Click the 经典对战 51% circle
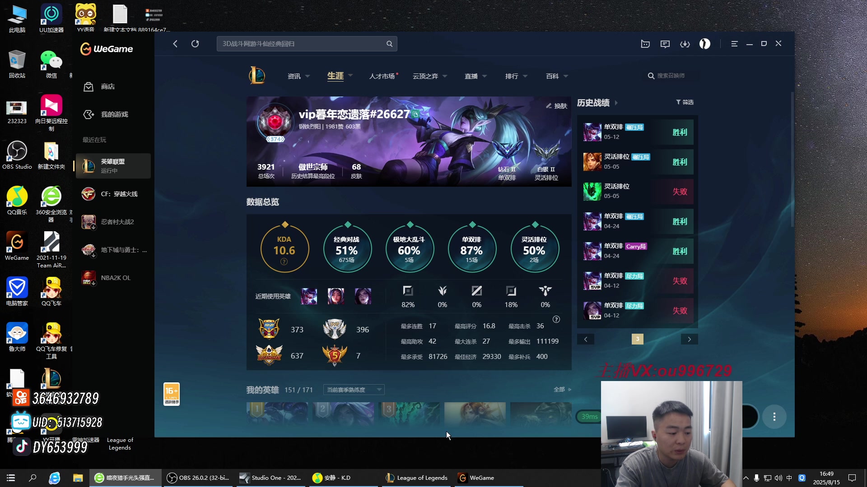Screen dimensions: 867x487 [347, 248]
